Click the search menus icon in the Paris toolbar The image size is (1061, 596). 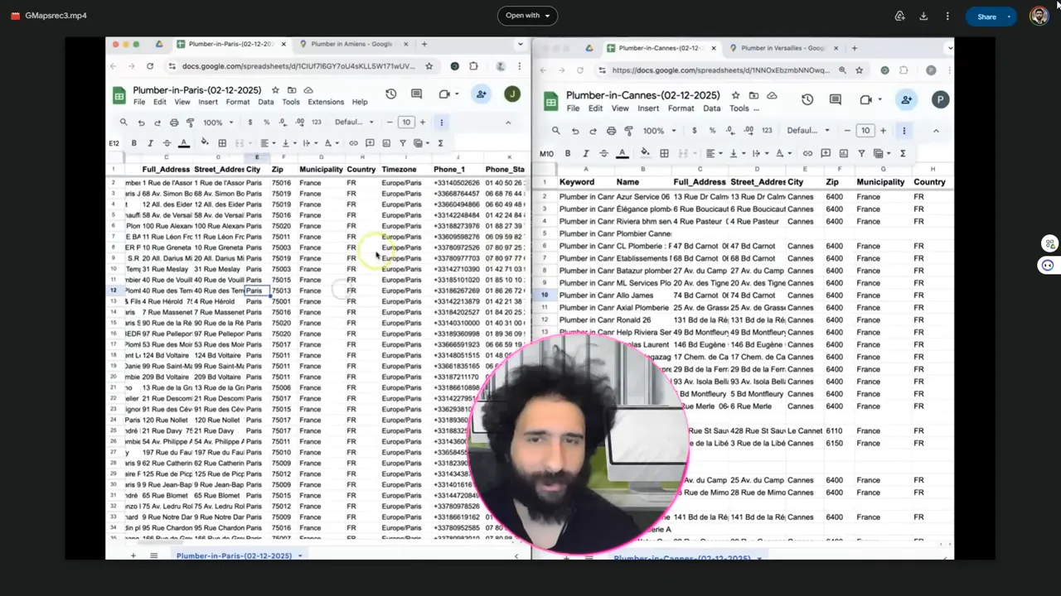[124, 123]
